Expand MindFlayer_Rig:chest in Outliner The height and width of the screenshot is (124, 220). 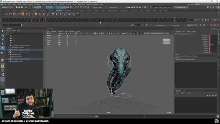pos(9,48)
